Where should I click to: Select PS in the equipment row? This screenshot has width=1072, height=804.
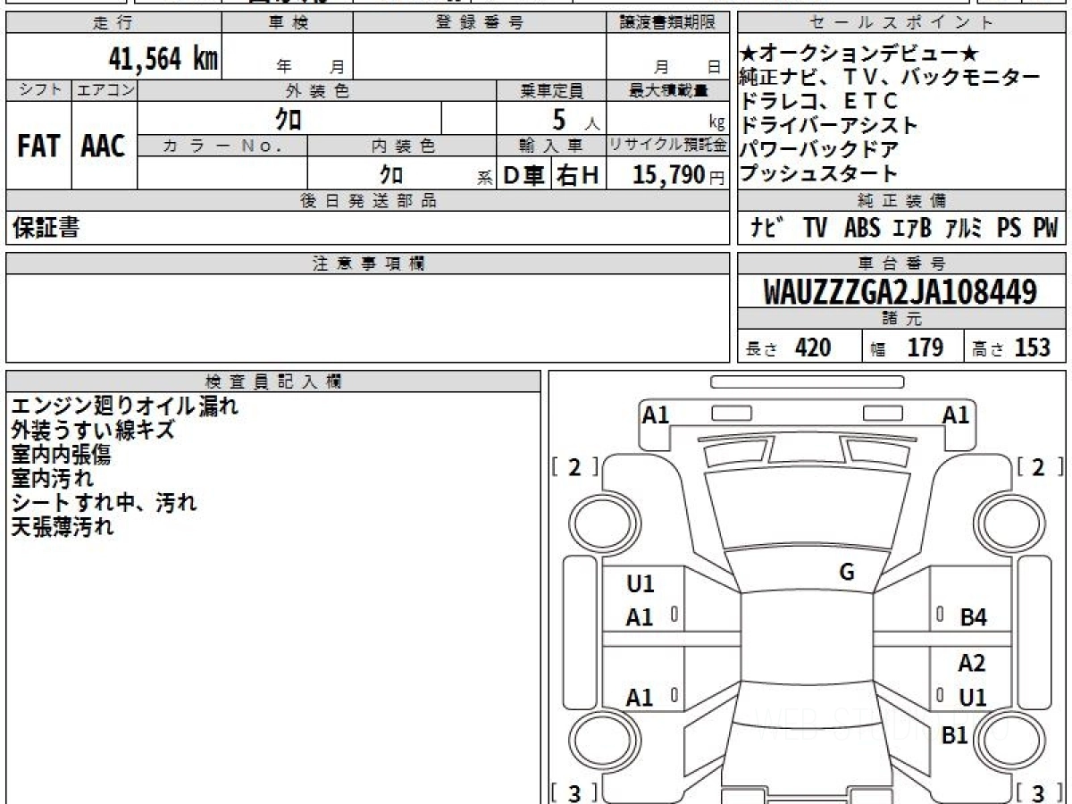[x=1009, y=229]
